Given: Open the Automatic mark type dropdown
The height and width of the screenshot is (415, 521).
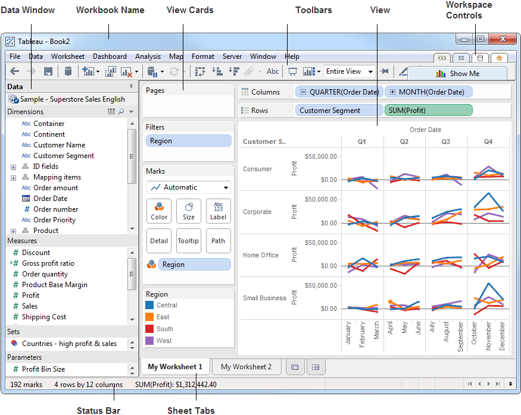Looking at the screenshot, I should pos(188,187).
